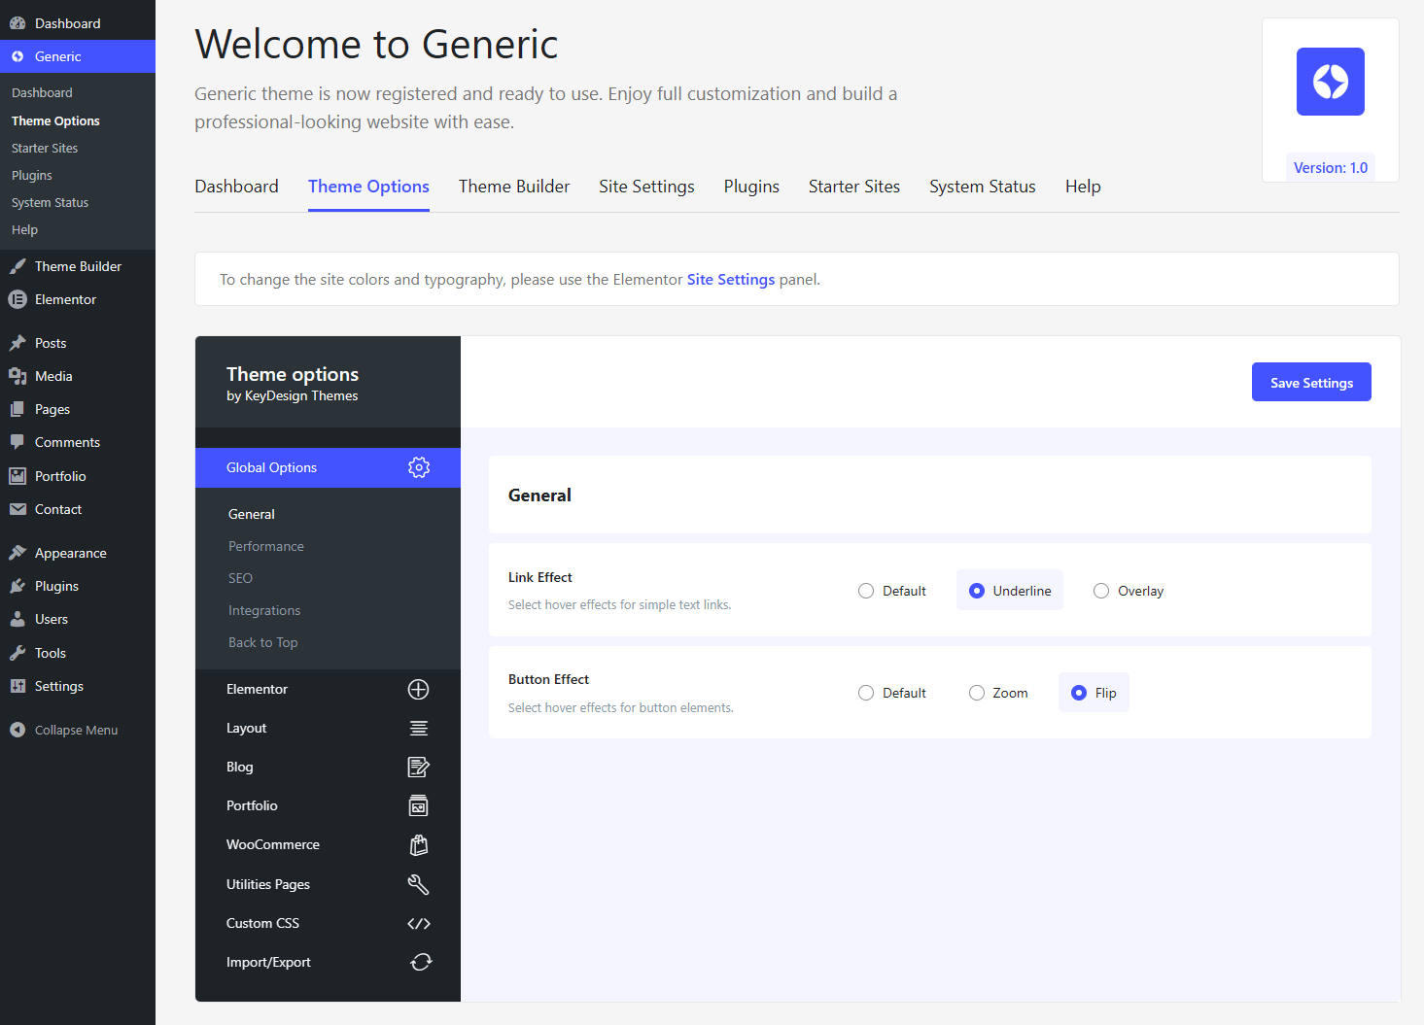Open the Theme Builder top tab
The image size is (1424, 1025).
click(514, 187)
